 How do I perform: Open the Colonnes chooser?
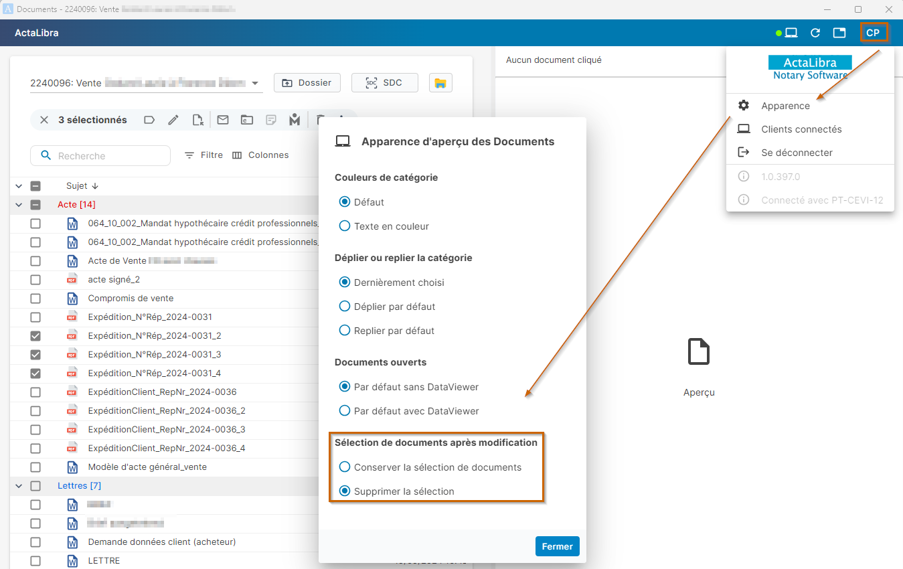pos(260,155)
